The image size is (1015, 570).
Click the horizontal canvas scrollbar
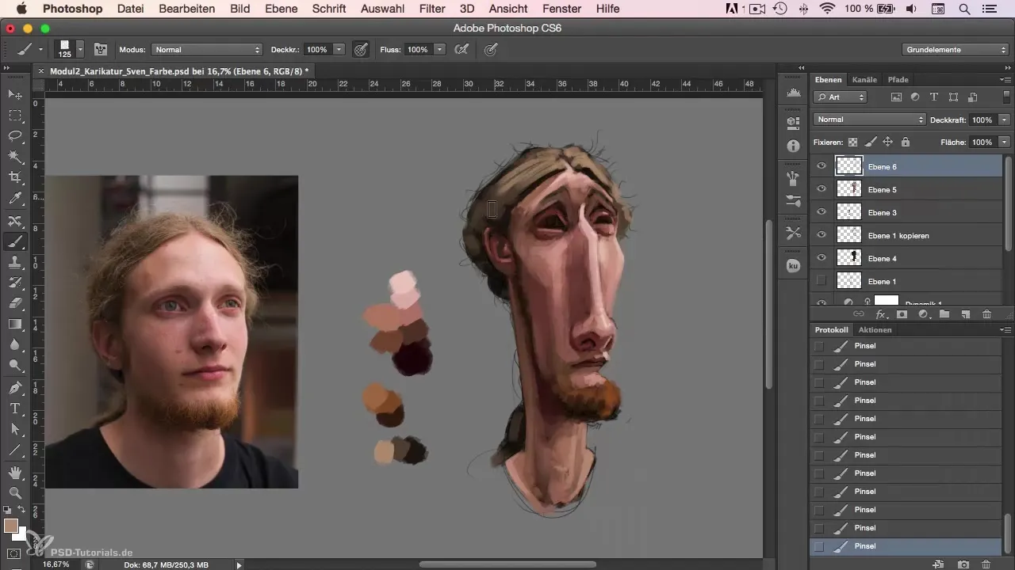click(507, 564)
